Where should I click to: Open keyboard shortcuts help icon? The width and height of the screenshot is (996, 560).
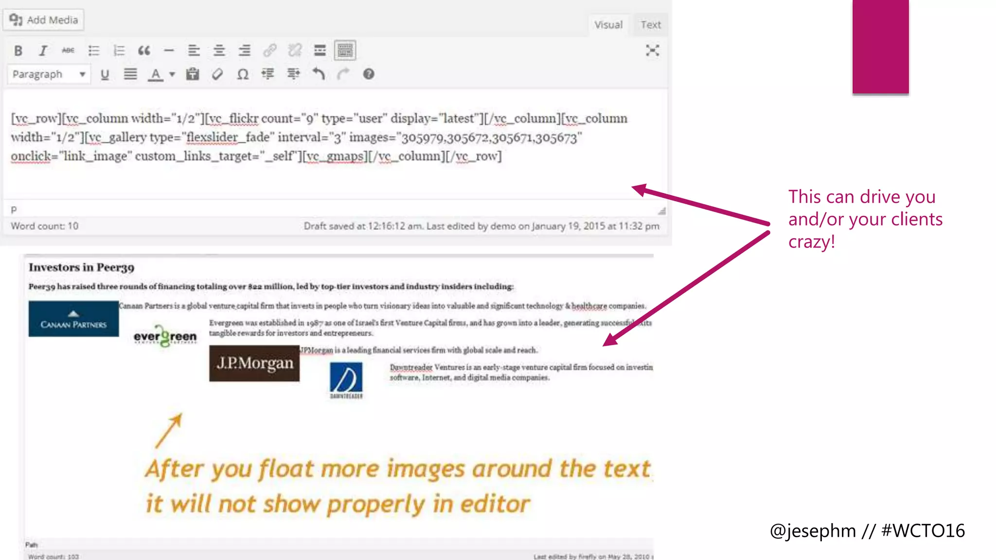(x=368, y=74)
